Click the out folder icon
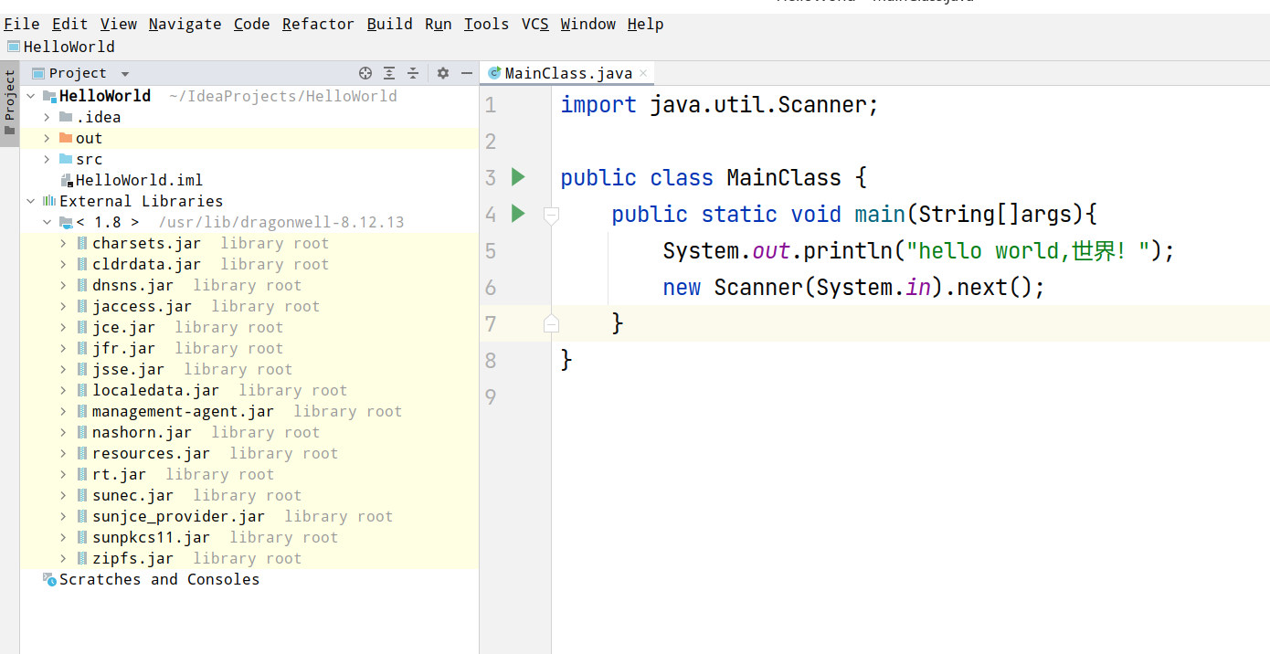This screenshot has height=654, width=1270. [66, 138]
